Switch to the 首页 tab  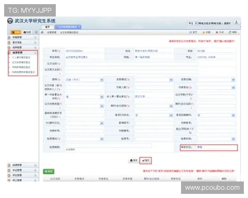coord(48,27)
